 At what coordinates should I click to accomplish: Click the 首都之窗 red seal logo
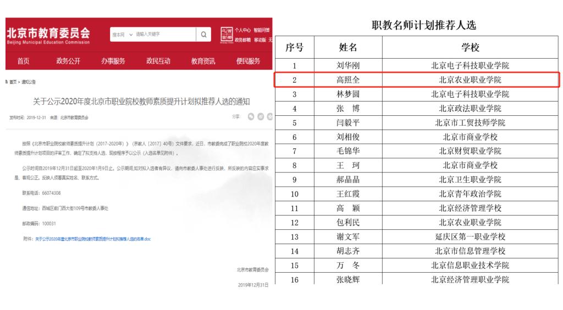226,34
